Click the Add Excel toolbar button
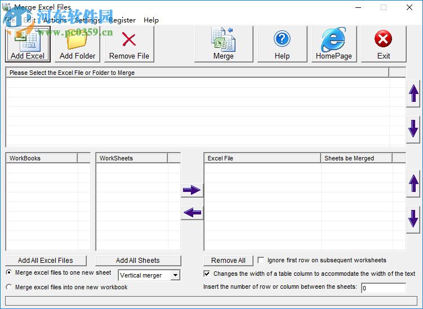423x309 pixels. [28, 44]
